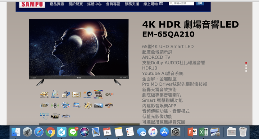Click the EM-65QA210 model heading

pyautogui.click(x=168, y=34)
